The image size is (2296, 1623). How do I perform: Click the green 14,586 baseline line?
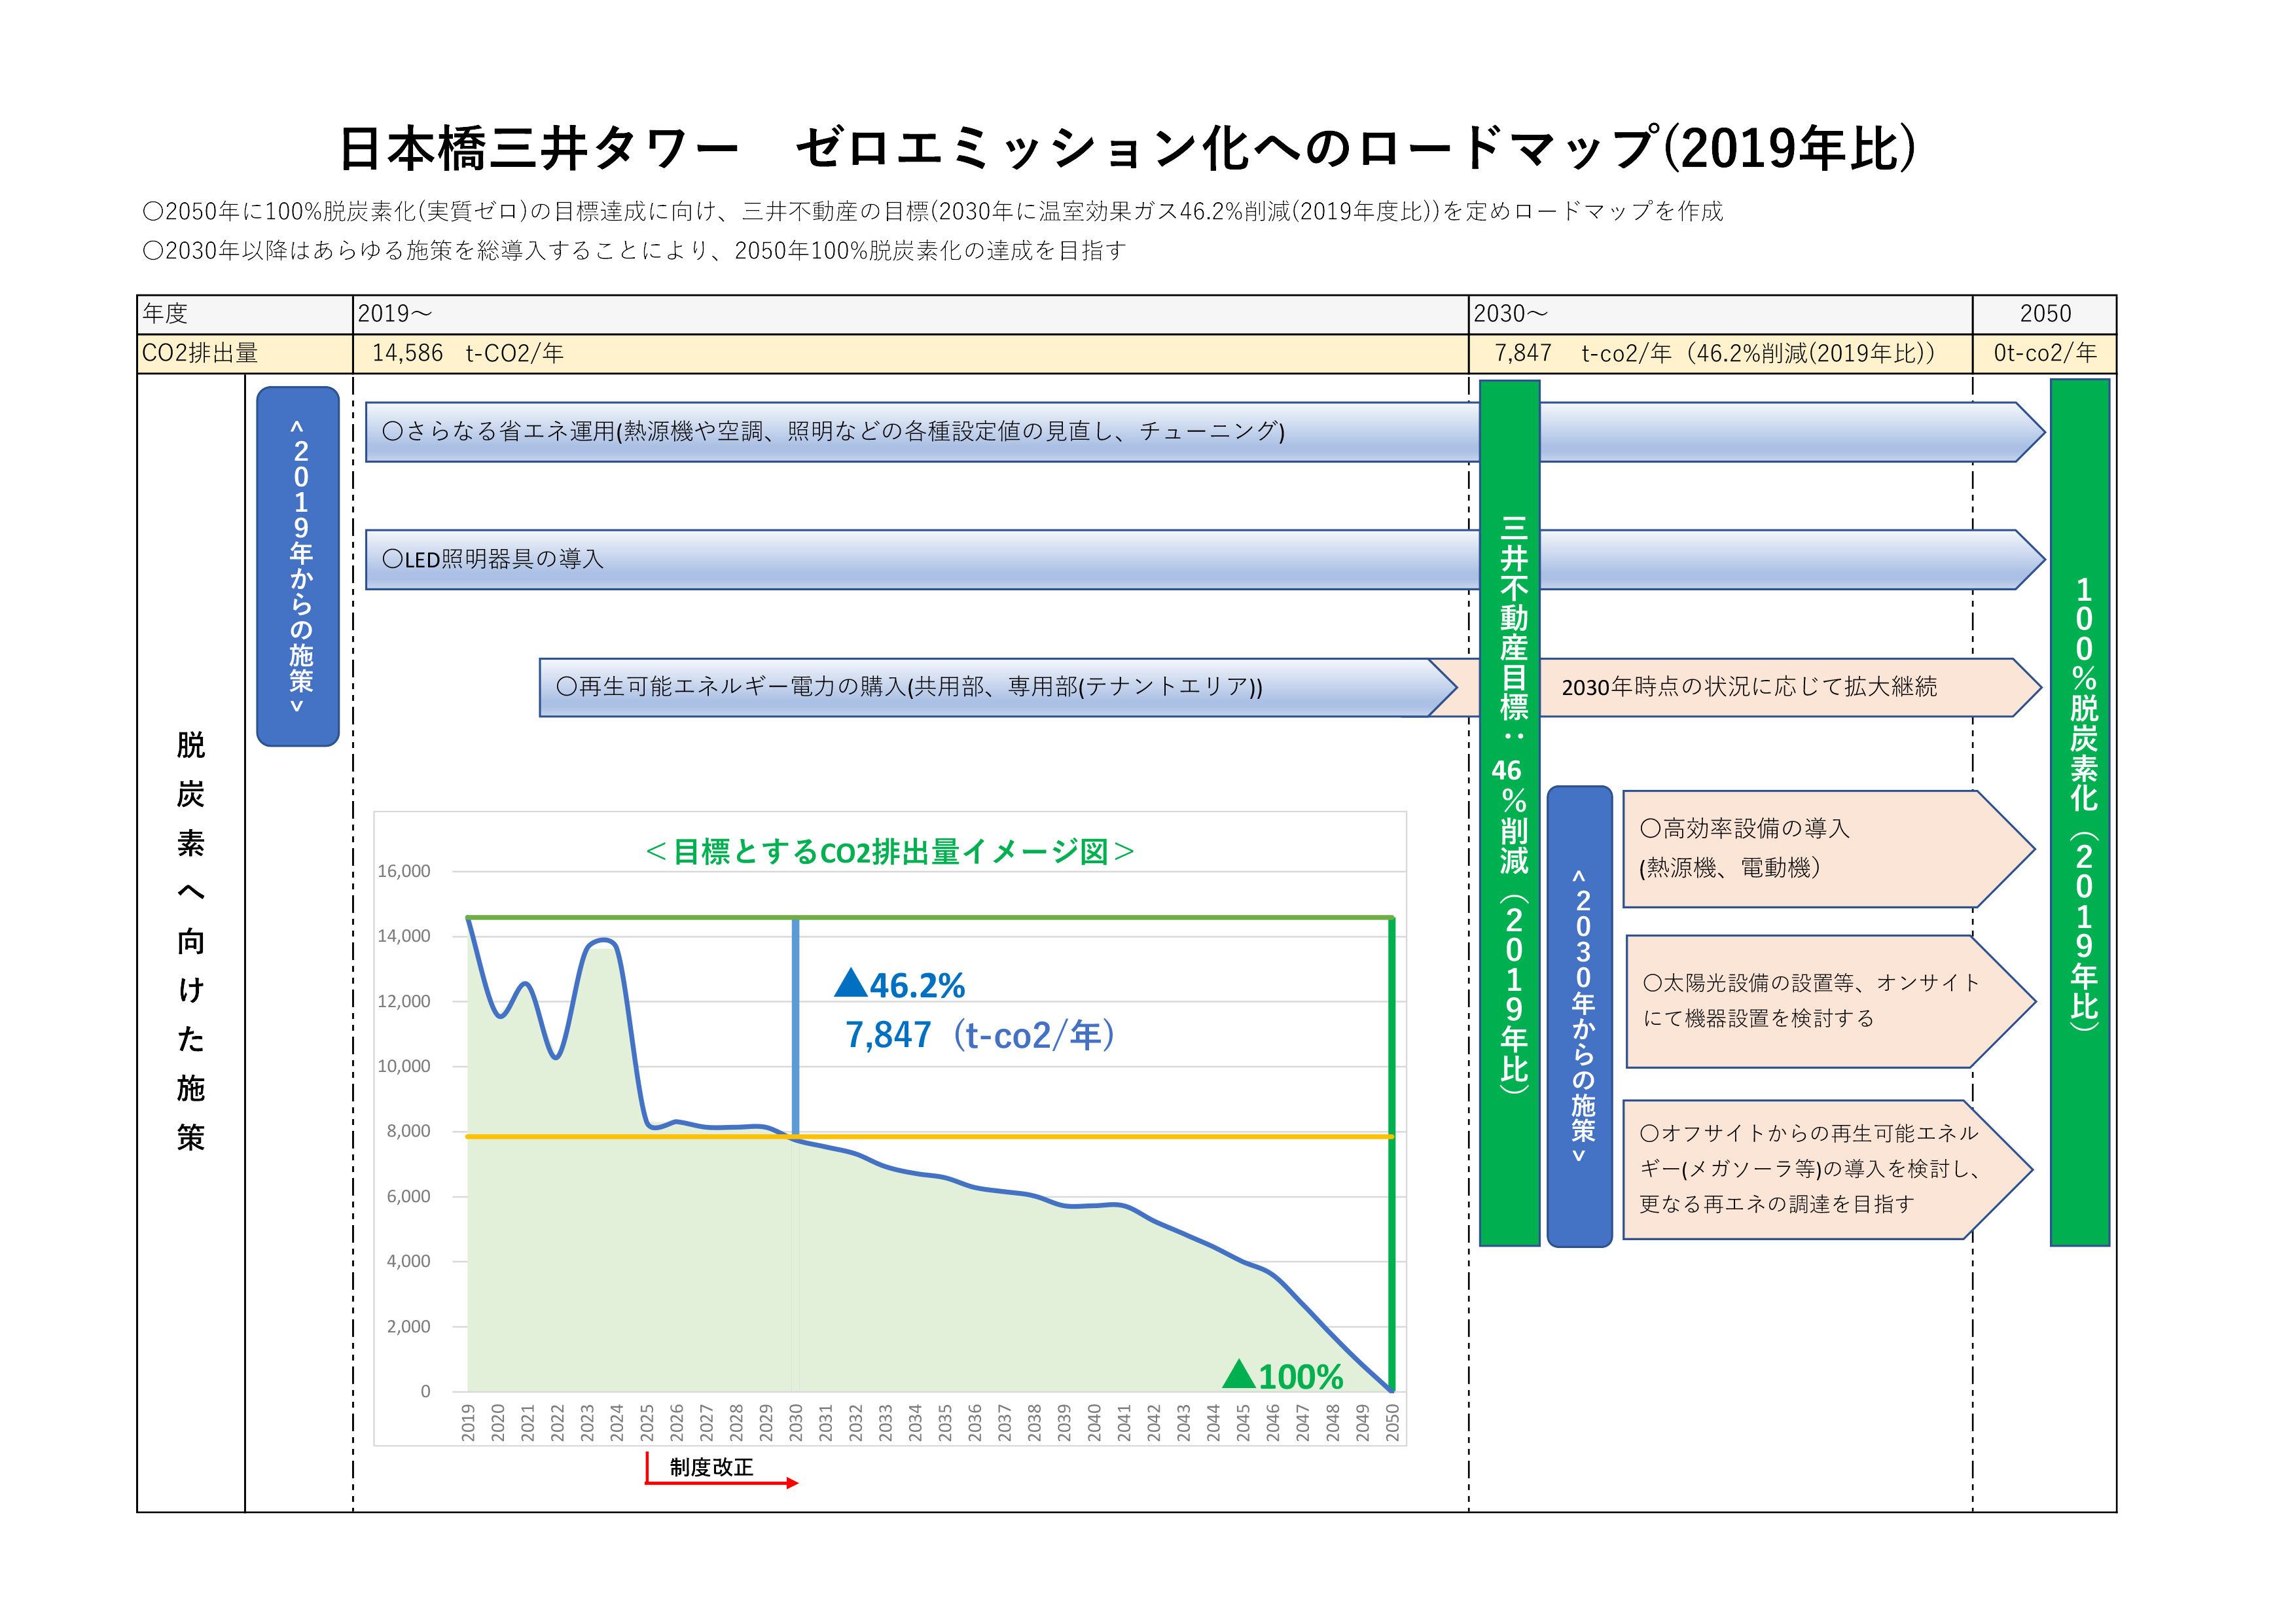[x=930, y=917]
